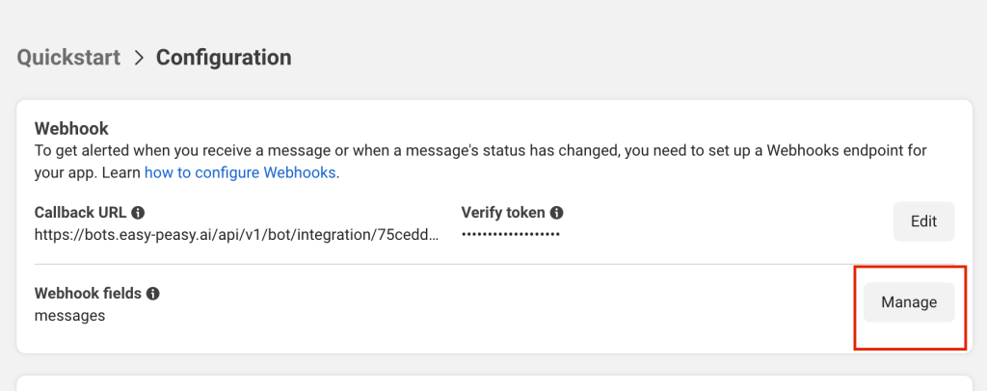Click the Callback URL address text
The width and height of the screenshot is (987, 391).
236,233
